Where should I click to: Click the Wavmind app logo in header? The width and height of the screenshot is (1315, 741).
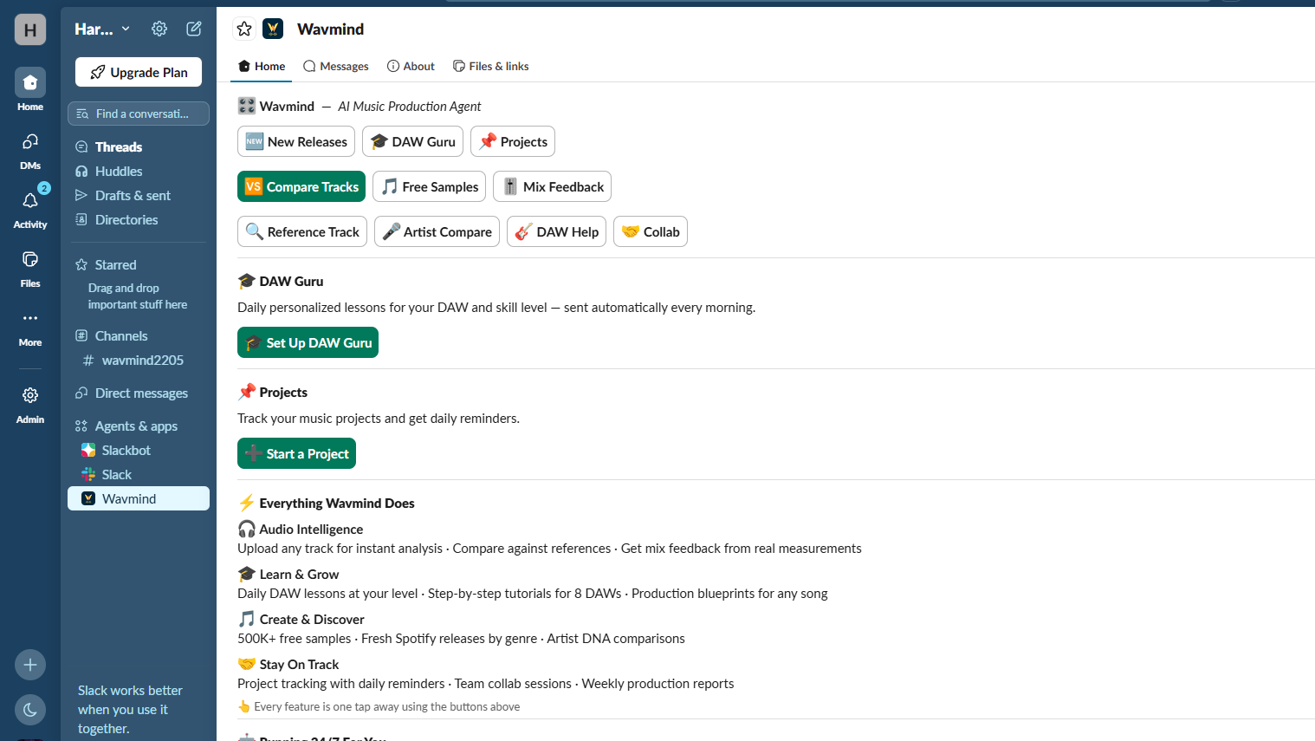[273, 29]
